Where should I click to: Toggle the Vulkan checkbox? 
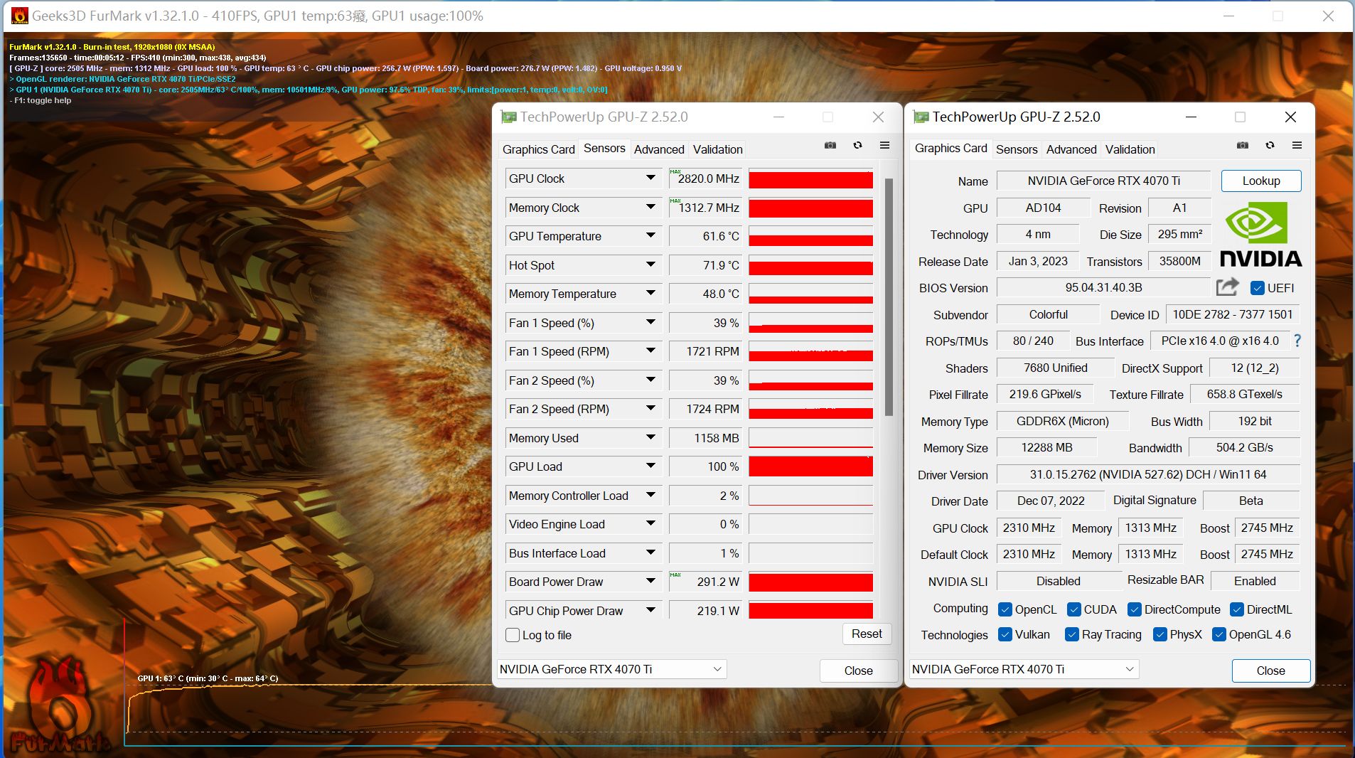[1005, 634]
